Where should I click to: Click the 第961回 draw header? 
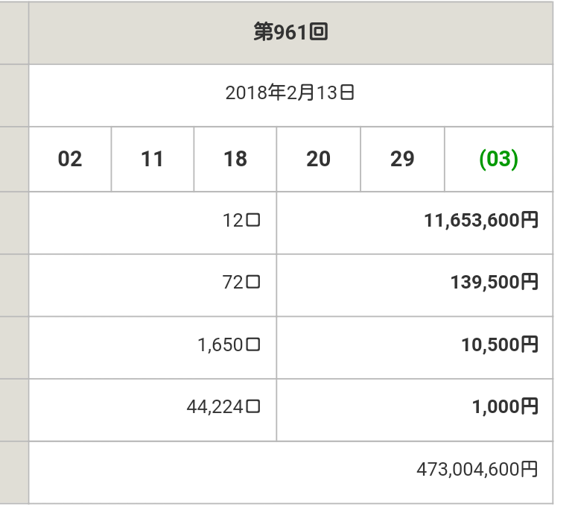[290, 33]
